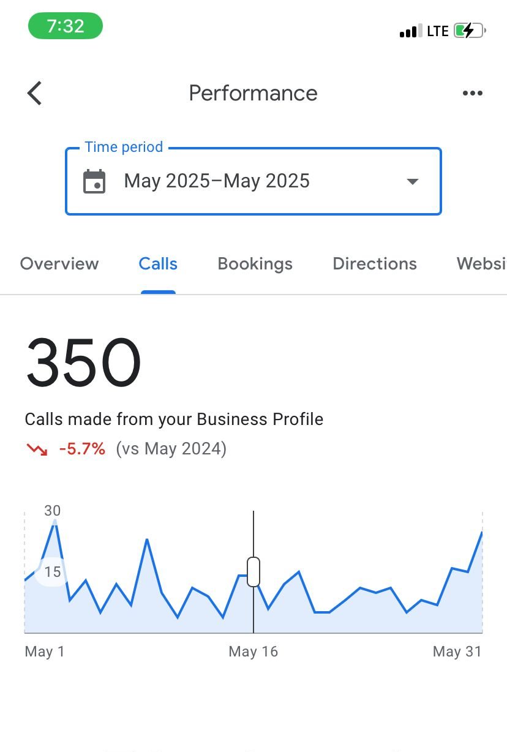507x752 pixels.
Task: Open the May 2025–May 2025 period selector
Action: [x=217, y=182]
